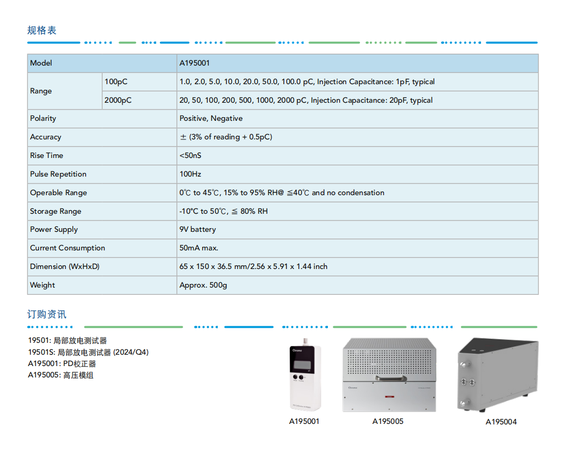Click the 19501: 局部放电测试器 order line
Image resolution: width=570 pixels, height=459 pixels.
(x=67, y=341)
